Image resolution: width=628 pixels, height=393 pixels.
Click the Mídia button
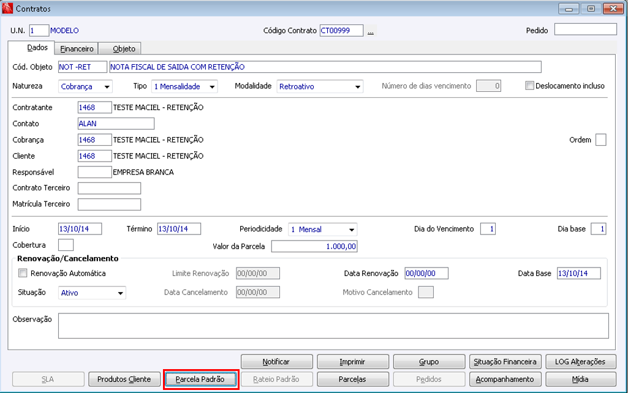click(x=581, y=379)
